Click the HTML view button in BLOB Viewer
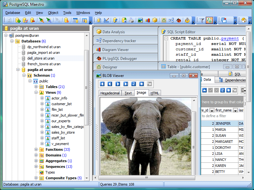 tap(155, 93)
